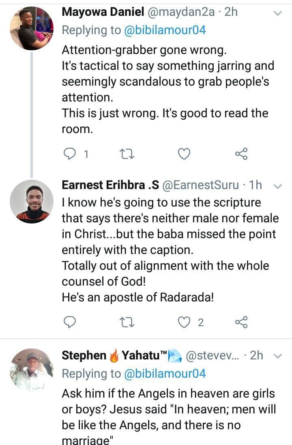Open options chevron on Mayowa Daniel's tweet
Viewport: 292px width, 445px height.
278,13
